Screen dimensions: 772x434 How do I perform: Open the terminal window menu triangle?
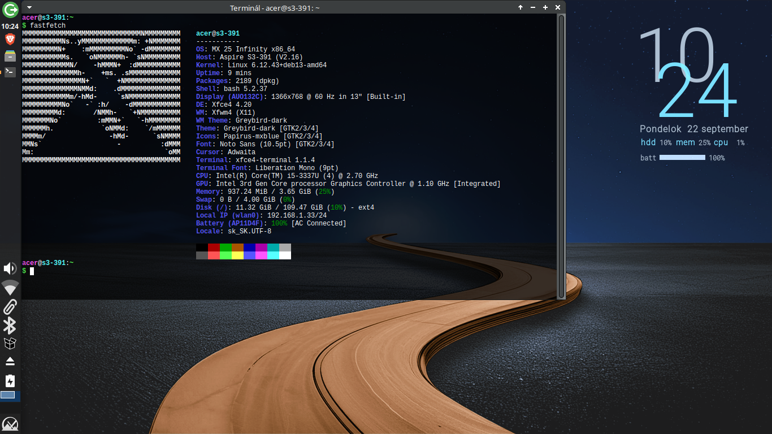click(x=28, y=7)
